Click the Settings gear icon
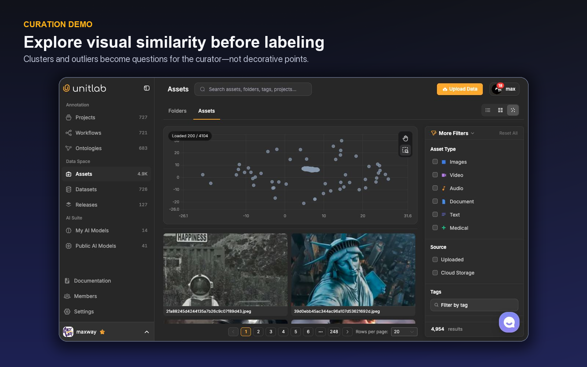Image resolution: width=587 pixels, height=367 pixels. tap(67, 312)
